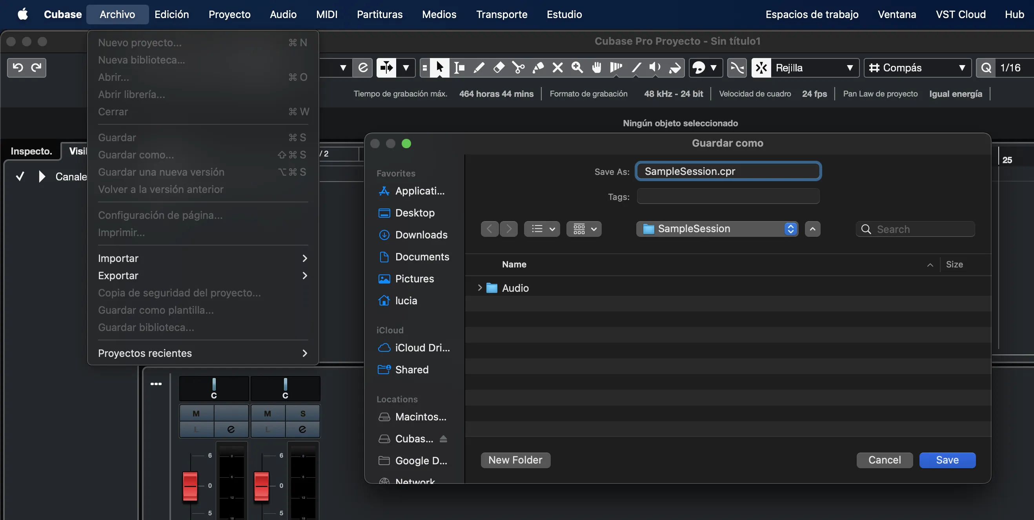Click the toolbar Edit Channel Settings e icon
The image size is (1034, 520).
[363, 67]
